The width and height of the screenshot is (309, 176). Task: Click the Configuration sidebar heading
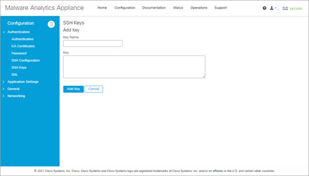(x=21, y=23)
